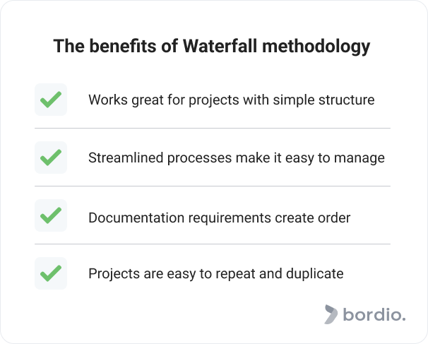Screen dimensions: 428x344
Task: Toggle the checkmark next to 'Streamlined processes'
Action: [51, 158]
